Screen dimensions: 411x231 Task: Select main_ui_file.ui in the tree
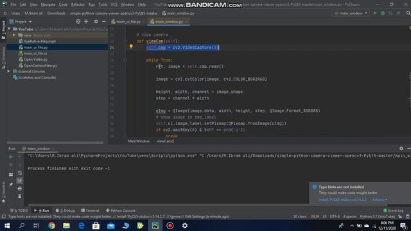click(x=35, y=53)
